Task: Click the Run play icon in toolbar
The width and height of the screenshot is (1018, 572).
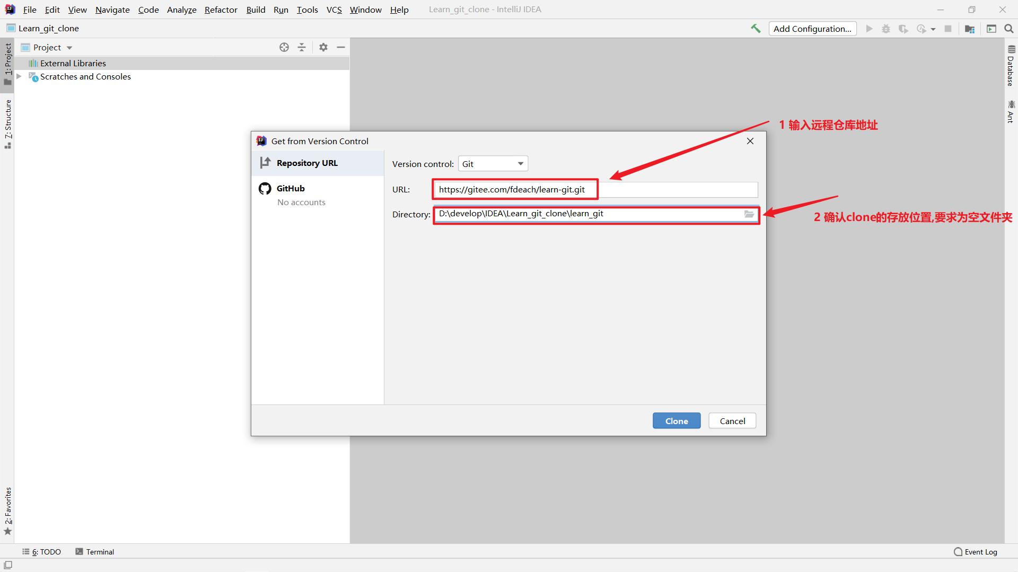Action: click(x=869, y=29)
